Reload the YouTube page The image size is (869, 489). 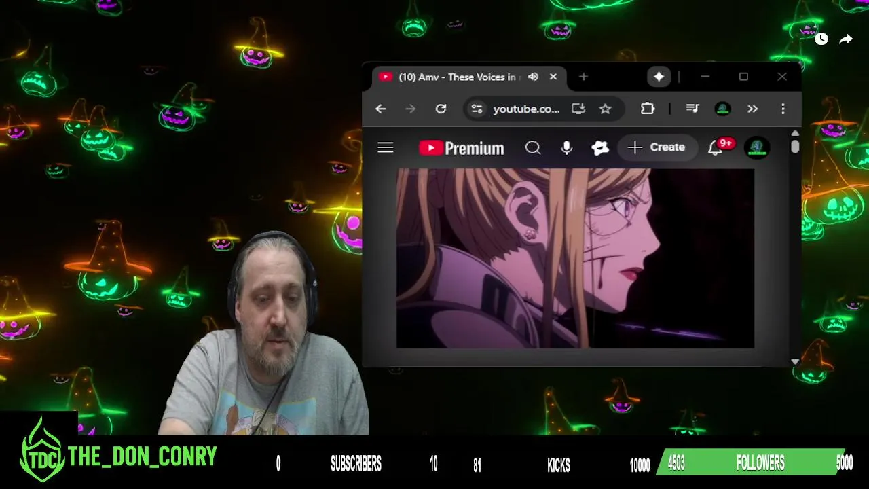click(441, 109)
